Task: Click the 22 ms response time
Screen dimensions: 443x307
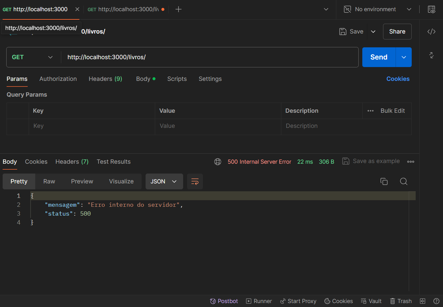Action: click(305, 162)
